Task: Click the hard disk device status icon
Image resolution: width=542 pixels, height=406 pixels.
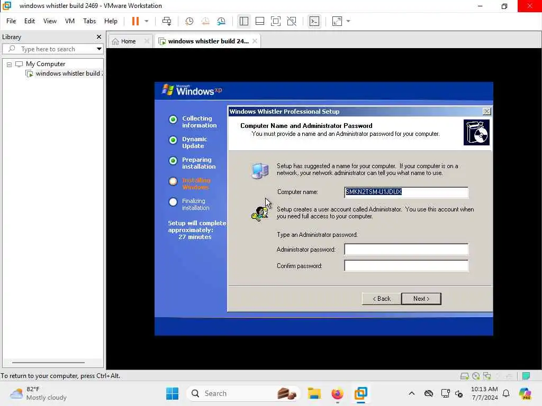Action: pyautogui.click(x=465, y=376)
